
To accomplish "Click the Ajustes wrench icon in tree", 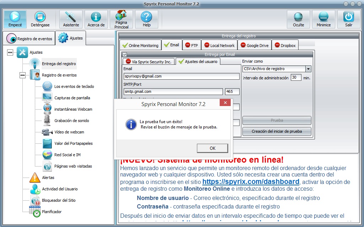I will 22,52.
